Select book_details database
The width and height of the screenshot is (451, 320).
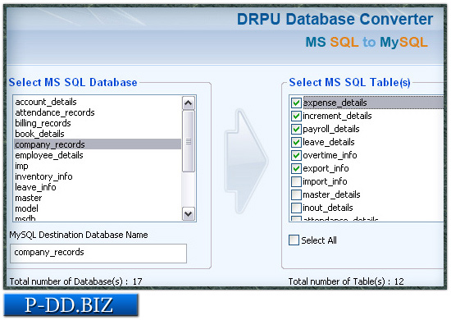98,134
